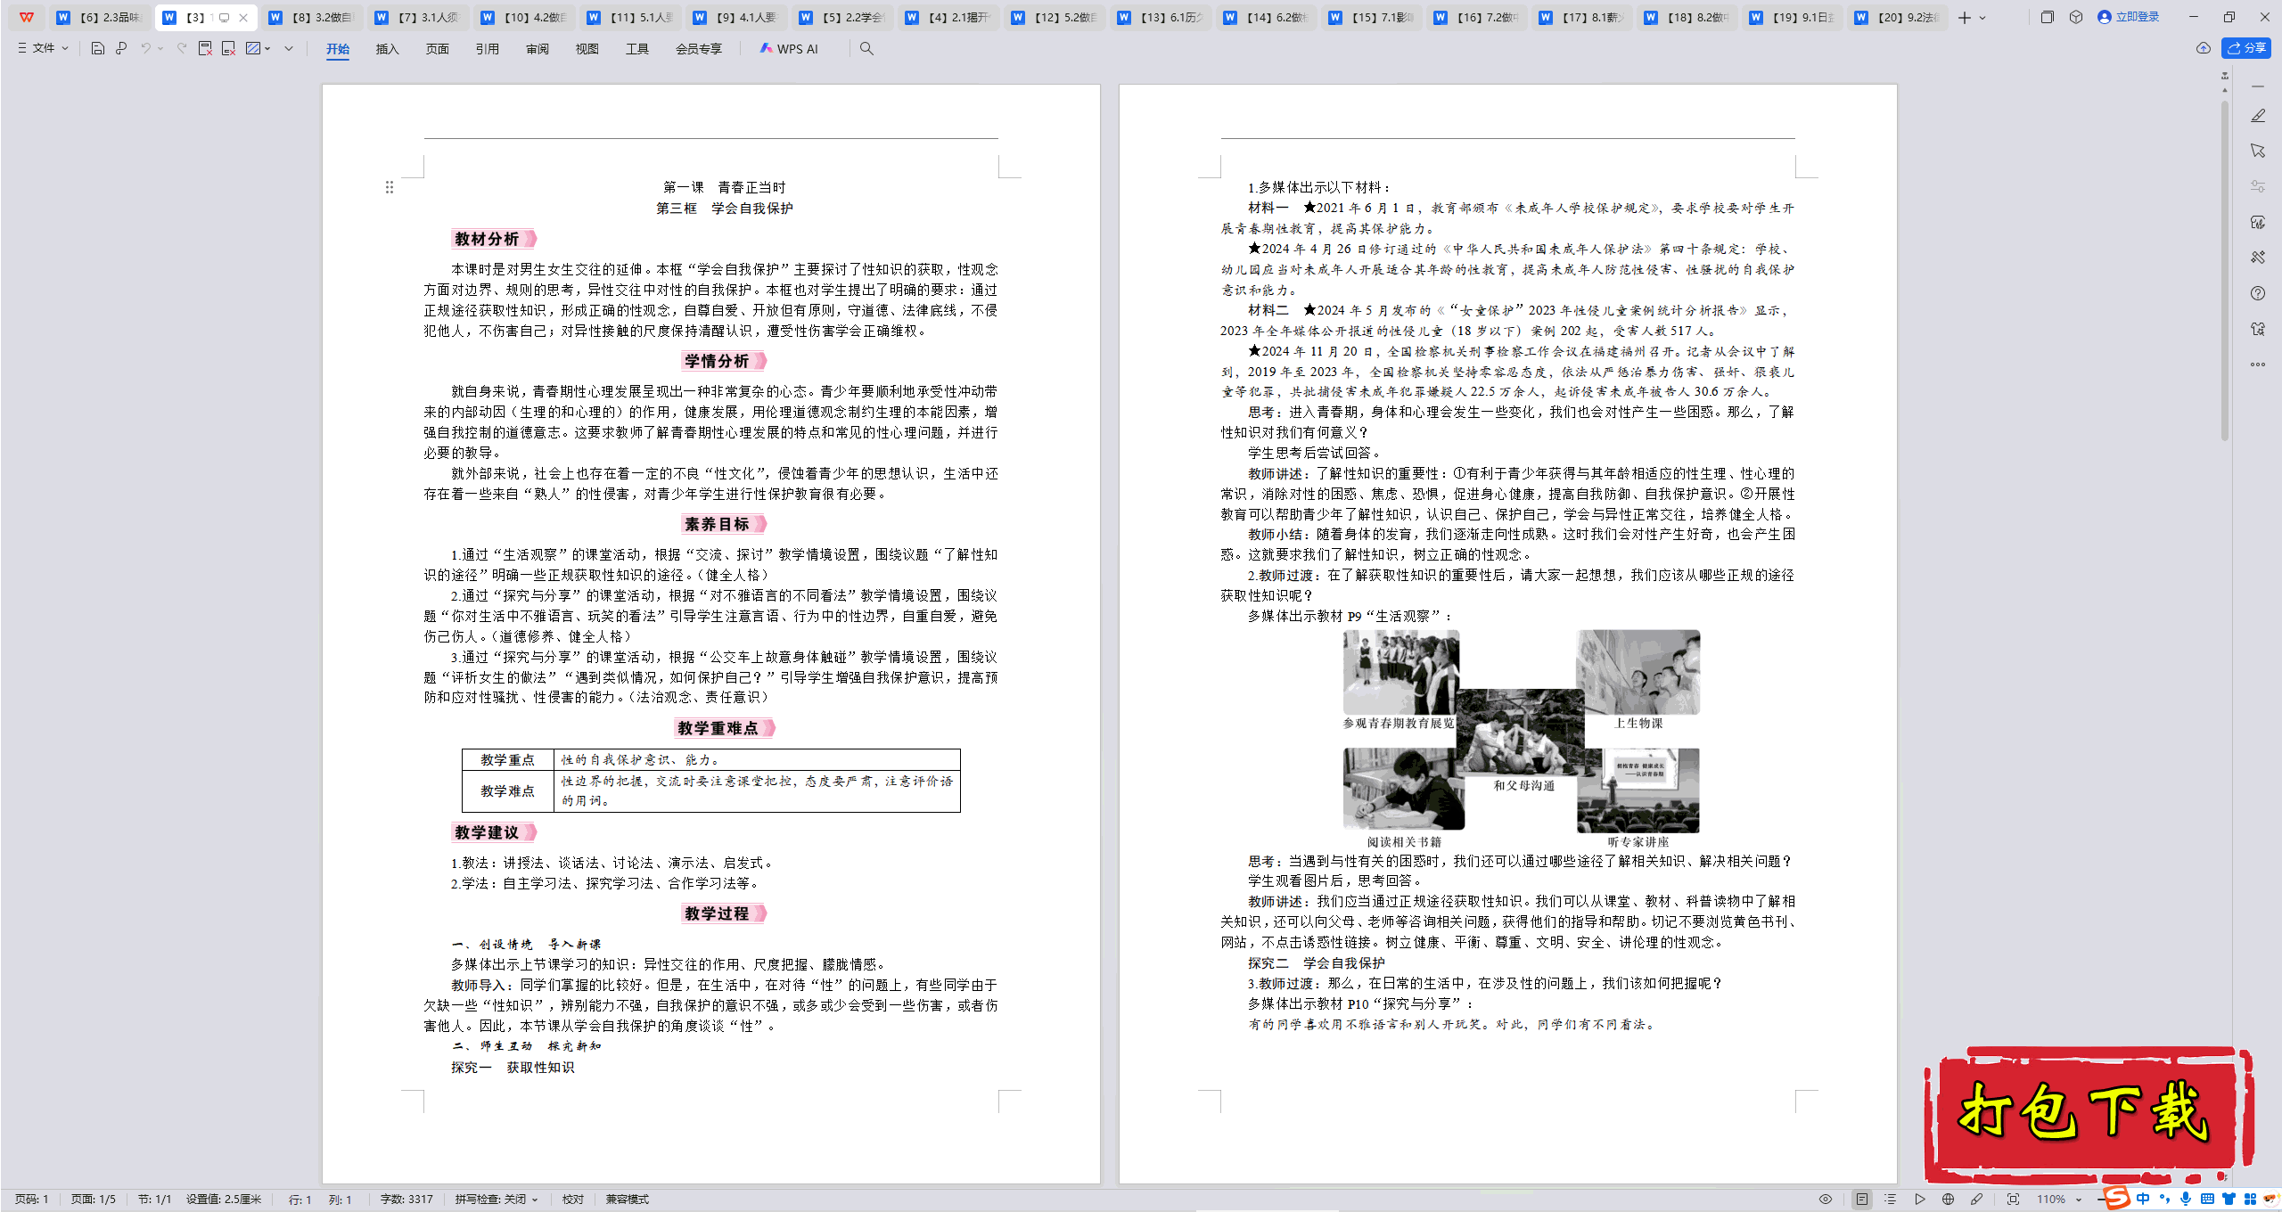This screenshot has width=2282, height=1212.
Task: Click the cube icon in title bar
Action: point(2076,17)
